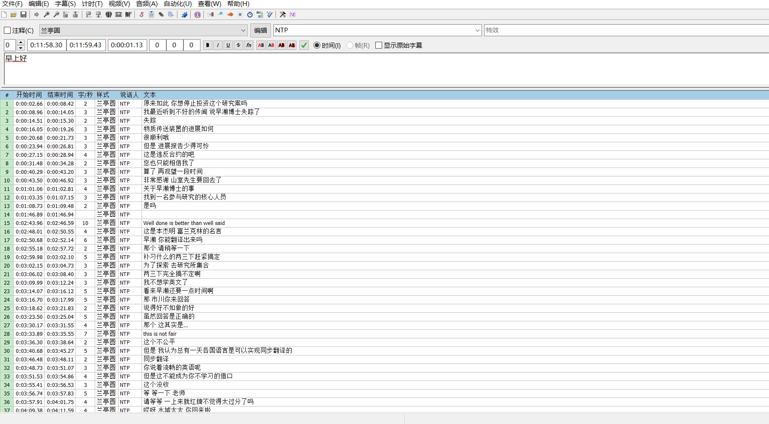Open the 计时(T) menu

92,4
